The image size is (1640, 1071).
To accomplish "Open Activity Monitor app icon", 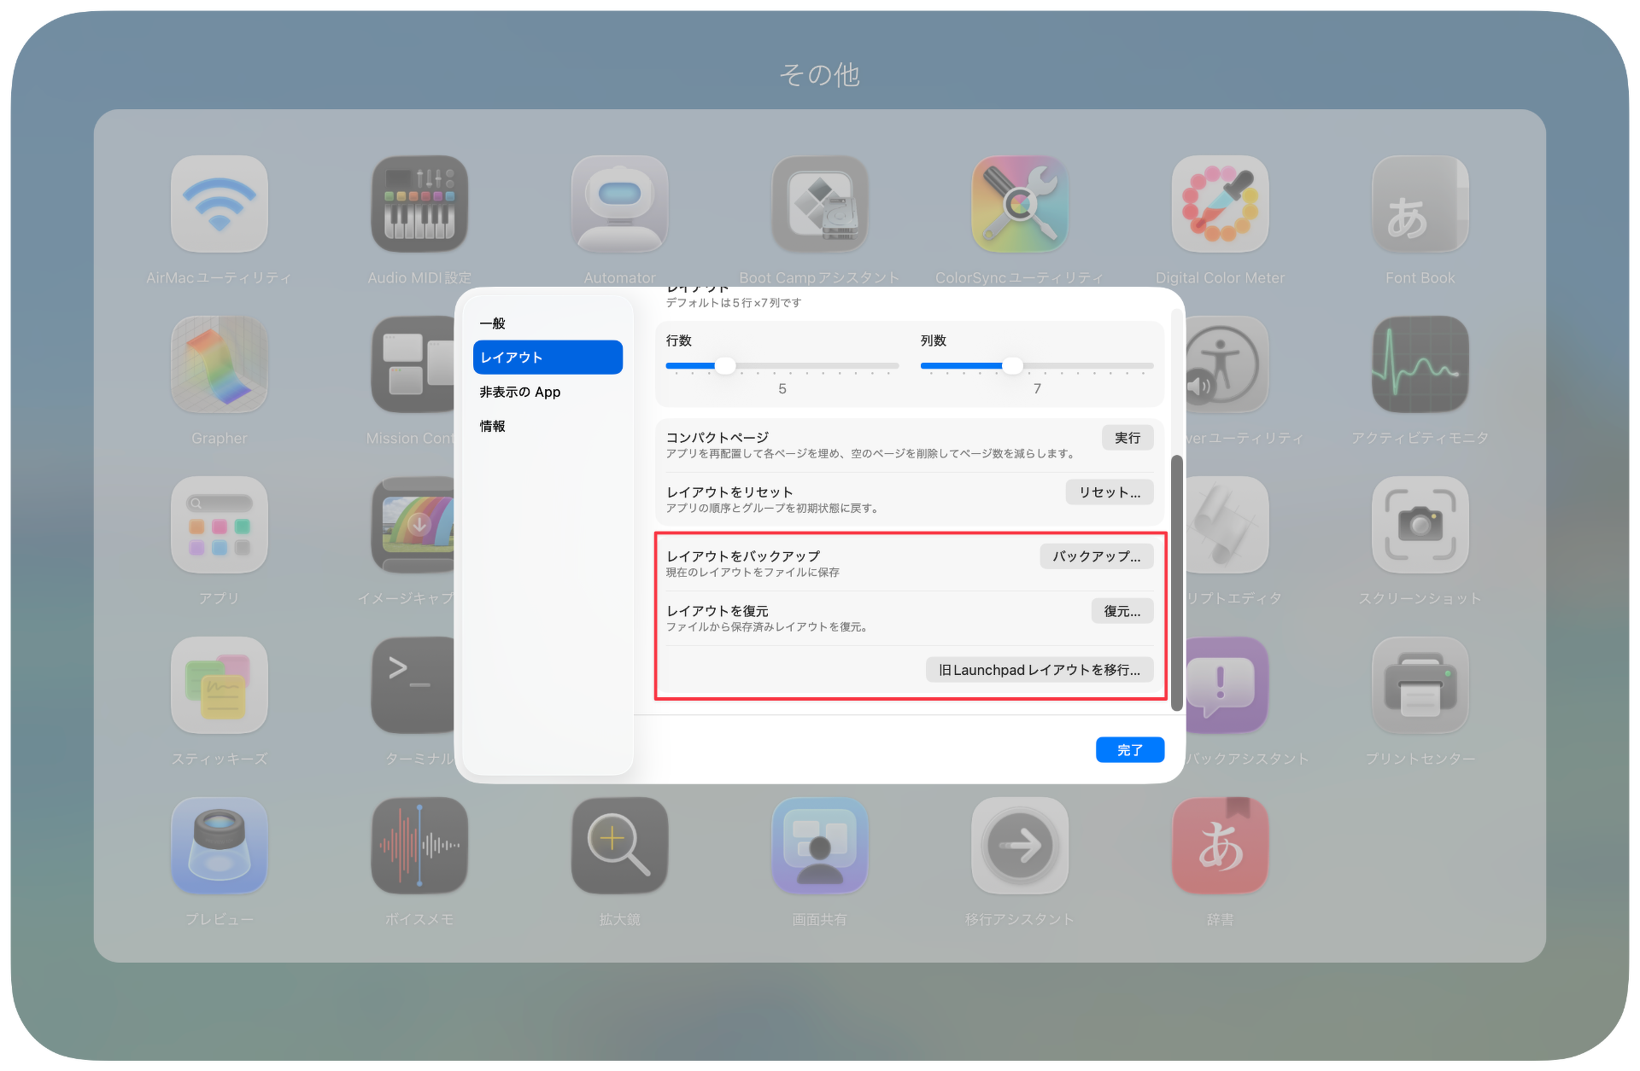I will [x=1420, y=365].
